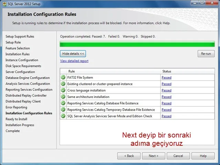This screenshot has height=165, width=220.
Task: Select Feature Selection step in the sidebar
Action: coord(18,48)
